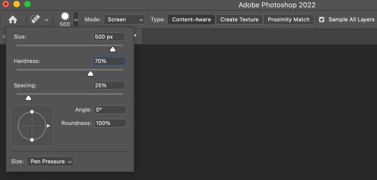Select the Create Texture type button
This screenshot has width=377, height=180.
(x=239, y=20)
